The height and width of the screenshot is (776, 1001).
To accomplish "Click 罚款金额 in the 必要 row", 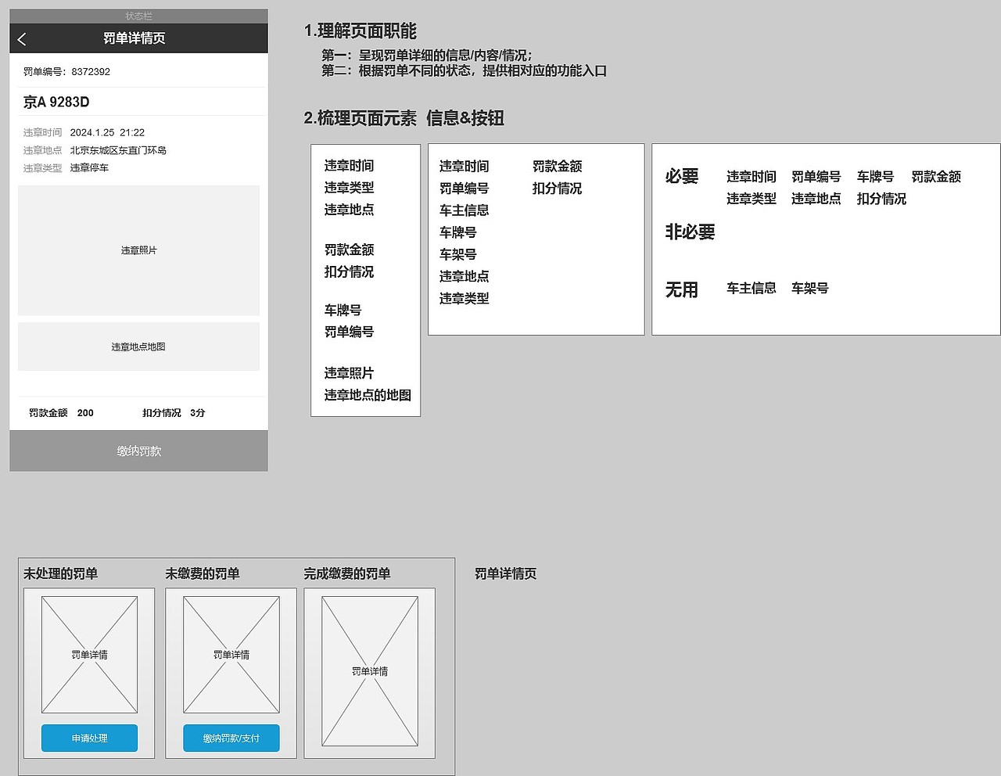I will [936, 177].
